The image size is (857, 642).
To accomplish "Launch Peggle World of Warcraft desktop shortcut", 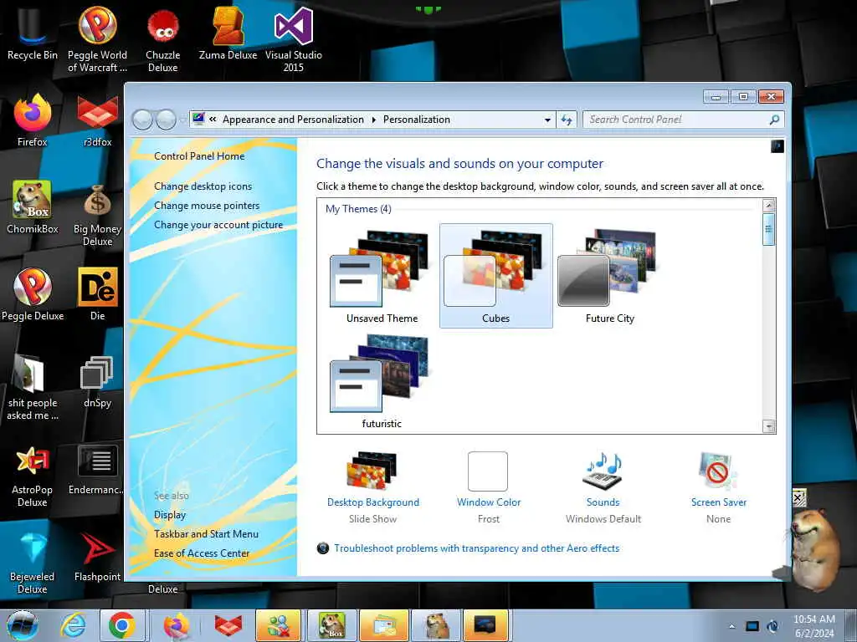I will pos(97,39).
